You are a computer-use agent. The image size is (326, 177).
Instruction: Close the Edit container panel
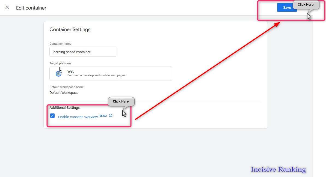click(7, 7)
